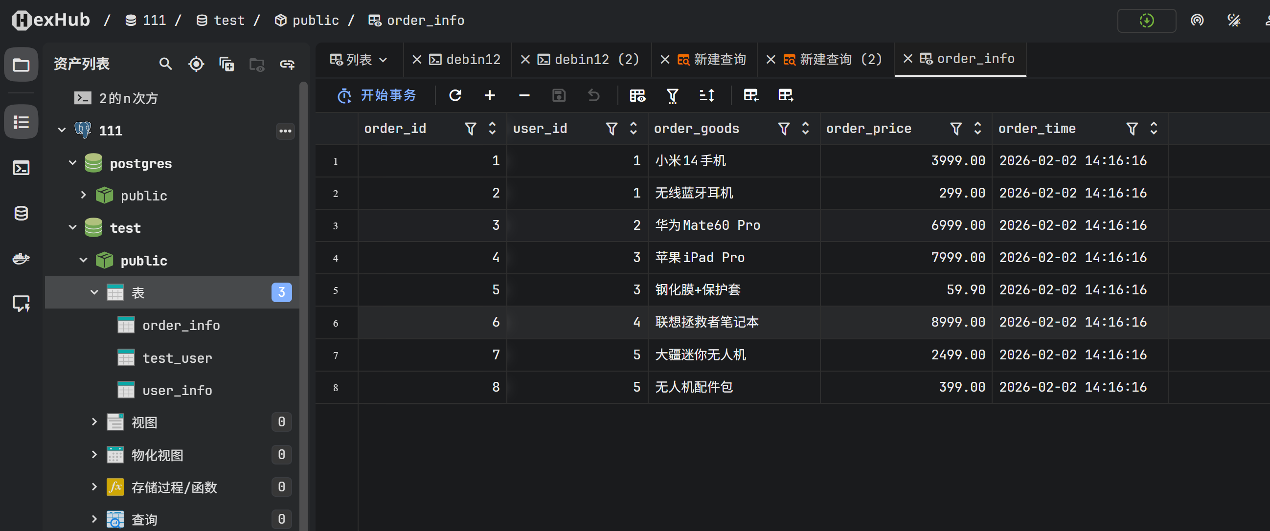Filter the user_id column
Viewport: 1270px width, 531px height.
point(612,129)
